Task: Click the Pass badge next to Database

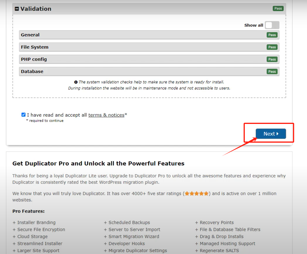Action: tap(272, 71)
